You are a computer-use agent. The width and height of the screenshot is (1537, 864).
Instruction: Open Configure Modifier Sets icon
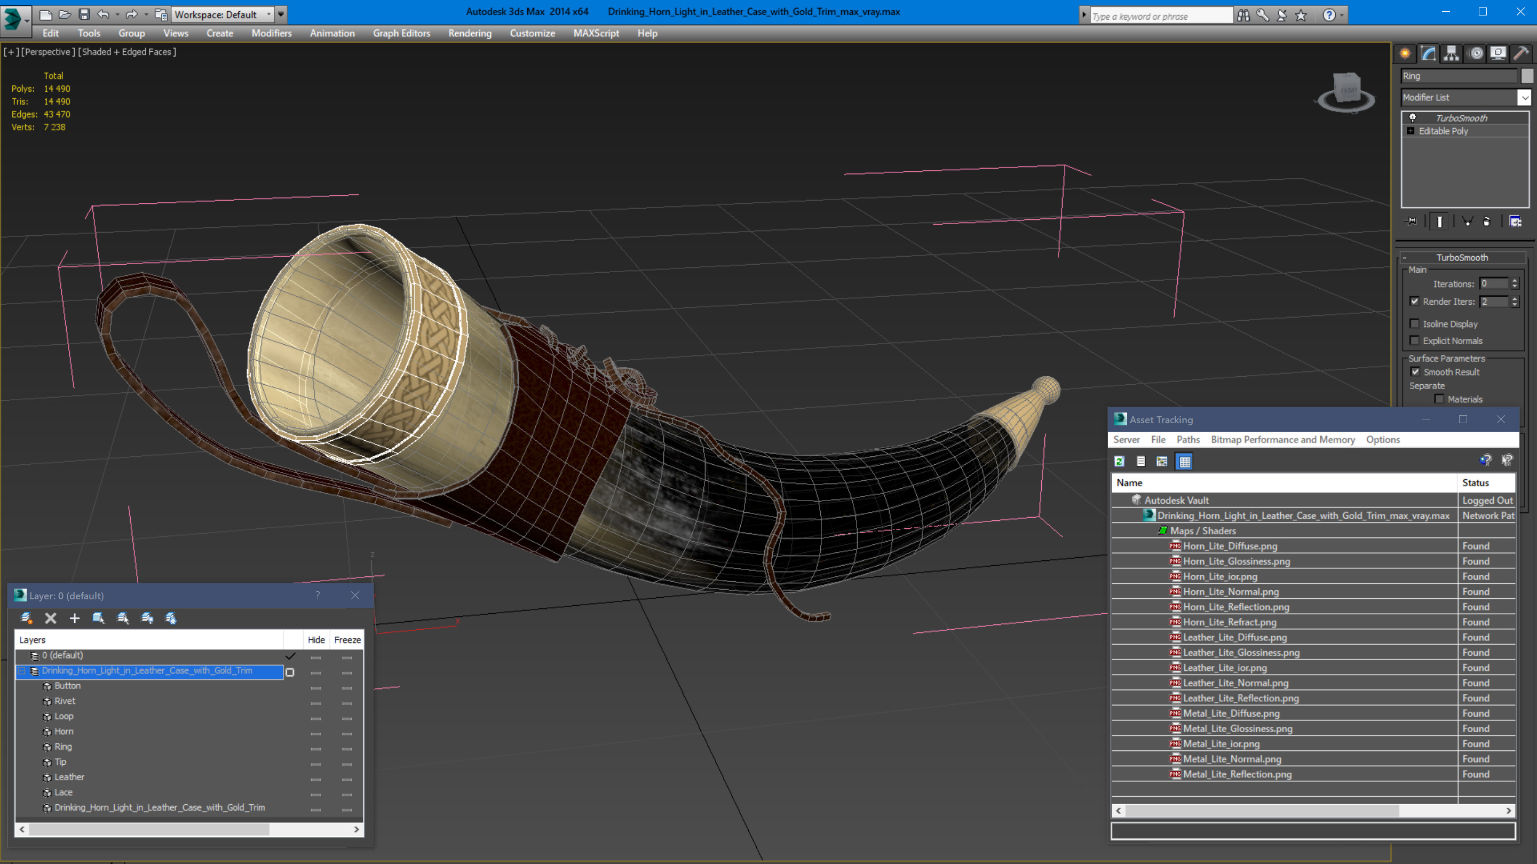click(x=1515, y=221)
